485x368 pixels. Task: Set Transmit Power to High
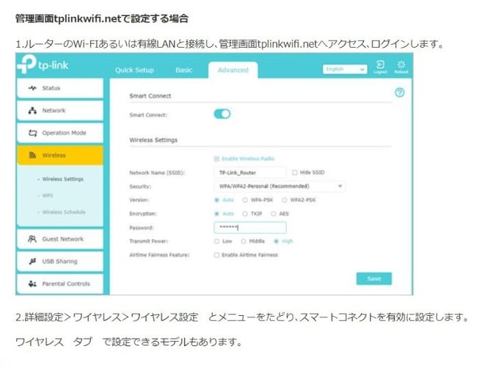click(x=276, y=241)
